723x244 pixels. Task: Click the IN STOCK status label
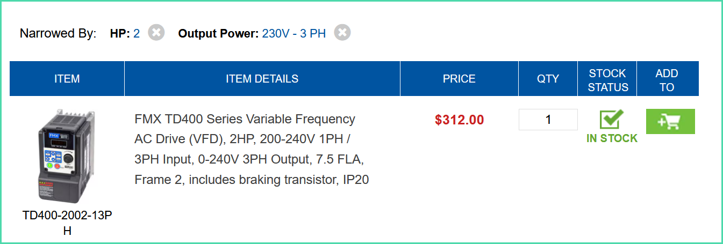click(612, 138)
